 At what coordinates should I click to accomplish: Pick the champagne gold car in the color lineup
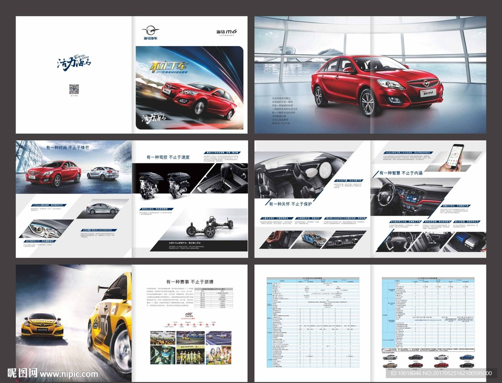coord(390,365)
